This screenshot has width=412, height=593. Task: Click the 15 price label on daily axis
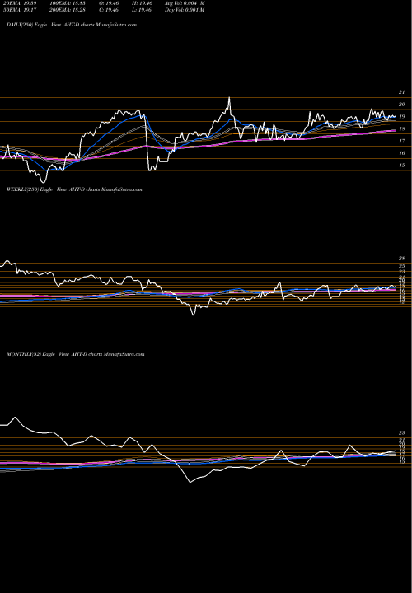pos(402,166)
